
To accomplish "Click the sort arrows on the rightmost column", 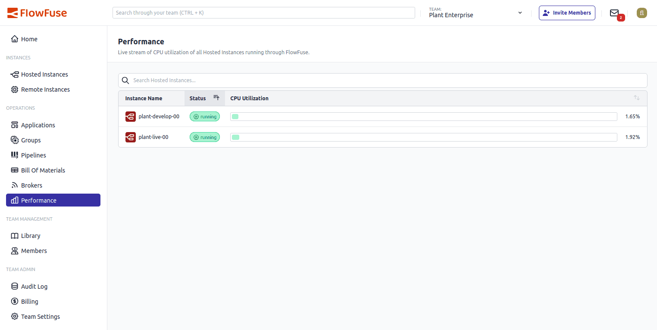I will [636, 98].
